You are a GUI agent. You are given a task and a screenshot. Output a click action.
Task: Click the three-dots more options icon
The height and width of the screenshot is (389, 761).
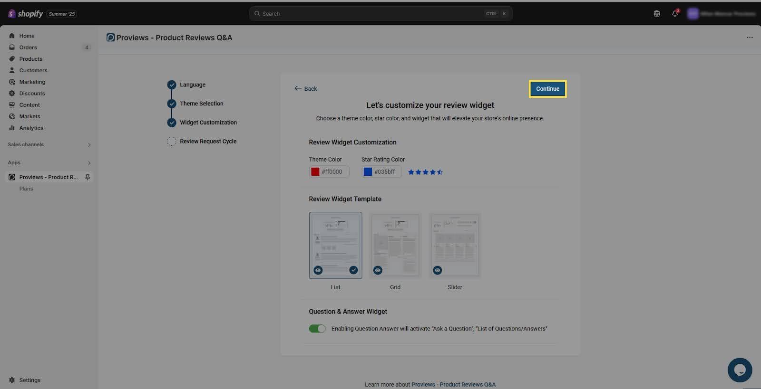click(750, 38)
